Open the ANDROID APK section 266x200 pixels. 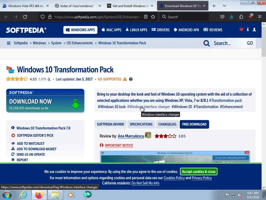(187, 30)
